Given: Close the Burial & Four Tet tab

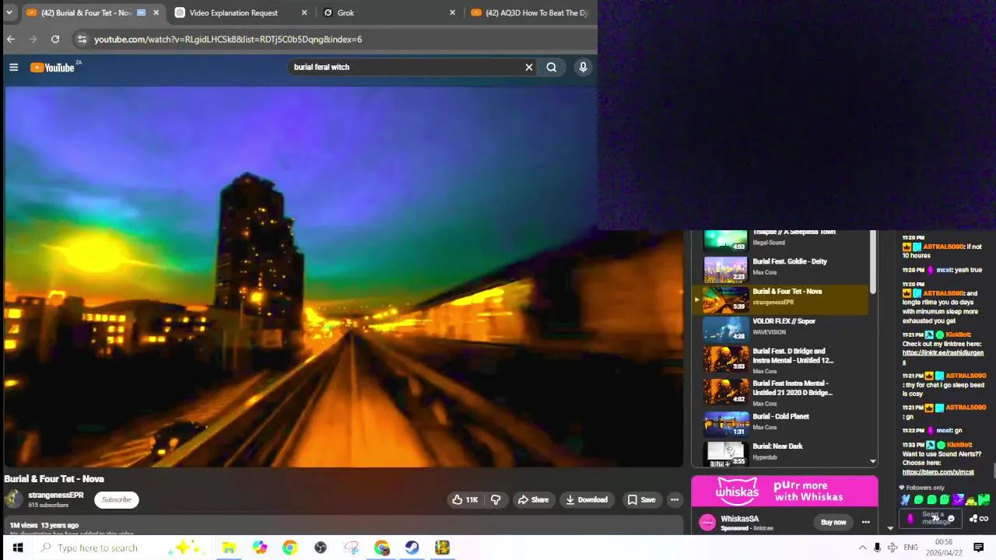Looking at the screenshot, I should point(156,12).
